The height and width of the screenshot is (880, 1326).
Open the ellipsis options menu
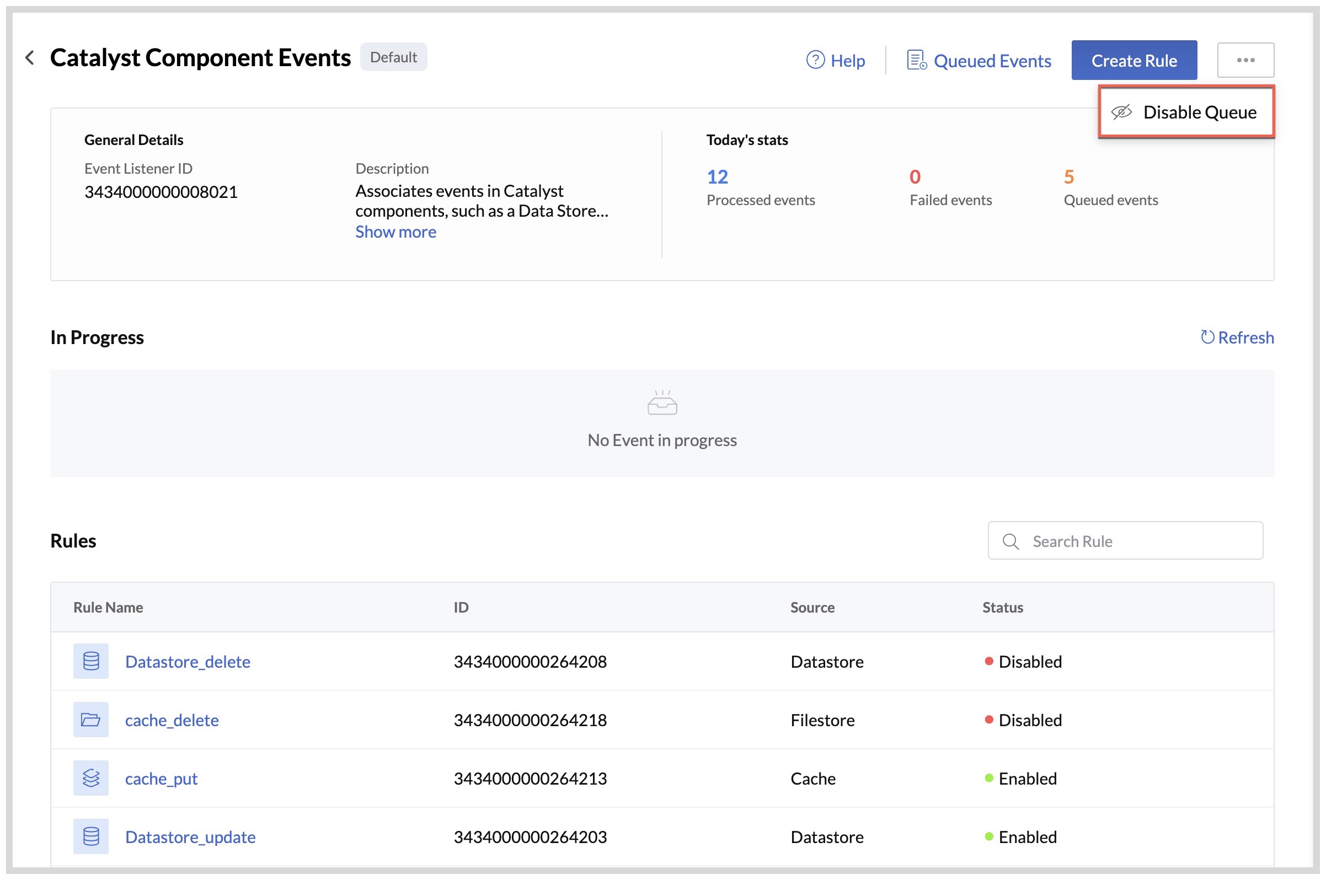pos(1245,60)
